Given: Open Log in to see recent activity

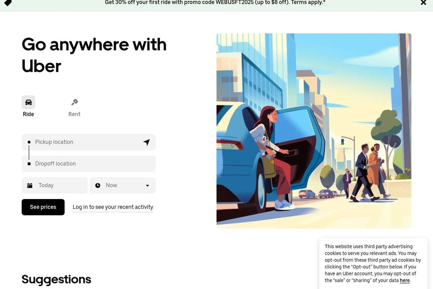Looking at the screenshot, I should point(113,207).
